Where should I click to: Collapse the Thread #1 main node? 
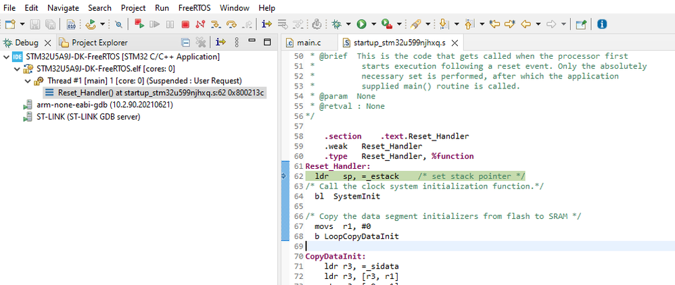coord(28,81)
